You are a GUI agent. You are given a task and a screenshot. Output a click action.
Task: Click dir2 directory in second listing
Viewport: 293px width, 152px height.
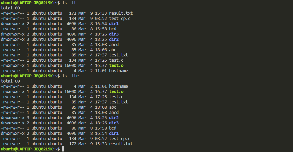(x=114, y=118)
